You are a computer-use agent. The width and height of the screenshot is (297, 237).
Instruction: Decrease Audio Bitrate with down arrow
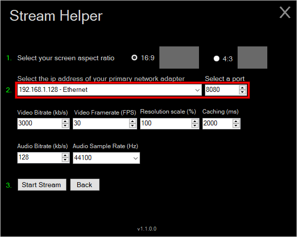click(65, 160)
